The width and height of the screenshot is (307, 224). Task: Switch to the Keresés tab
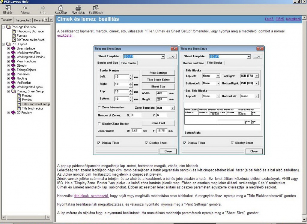[39, 20]
